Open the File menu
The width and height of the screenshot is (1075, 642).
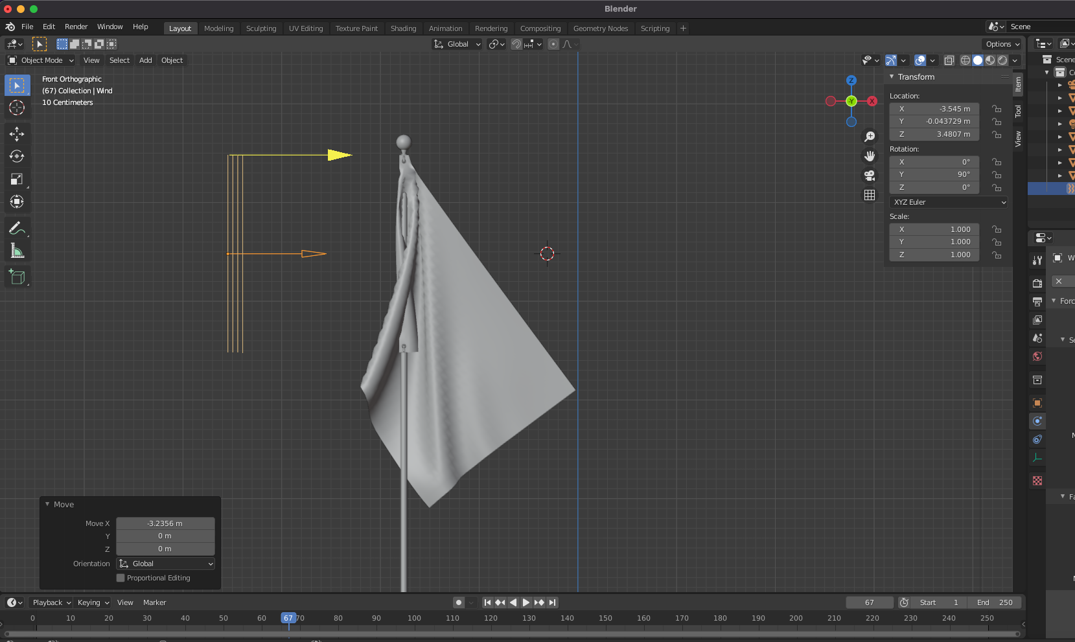pos(27,27)
